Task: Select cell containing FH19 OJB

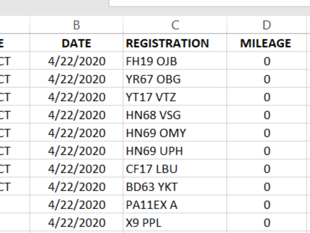Action: (175, 61)
